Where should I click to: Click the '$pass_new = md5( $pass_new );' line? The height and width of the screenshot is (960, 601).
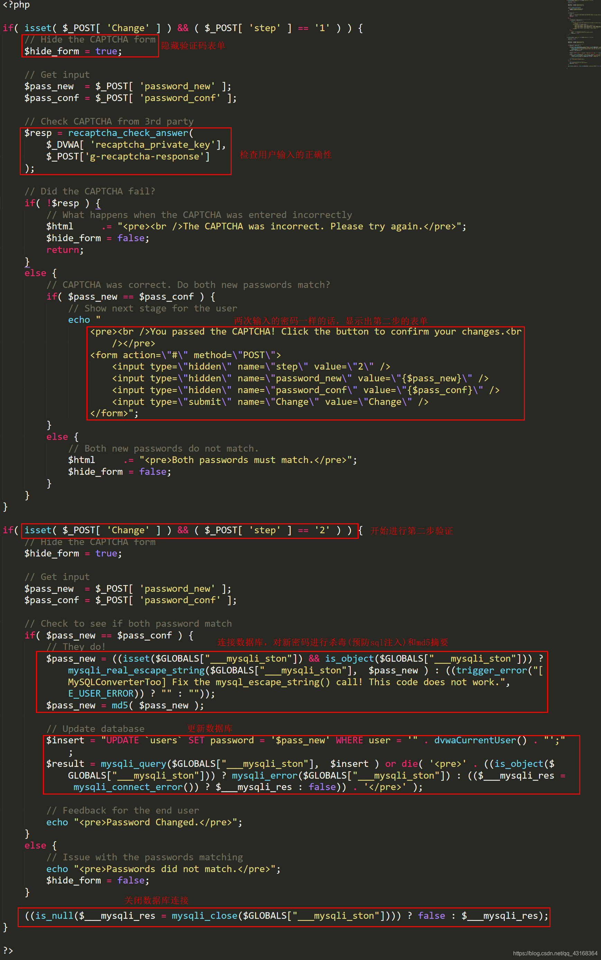[125, 706]
